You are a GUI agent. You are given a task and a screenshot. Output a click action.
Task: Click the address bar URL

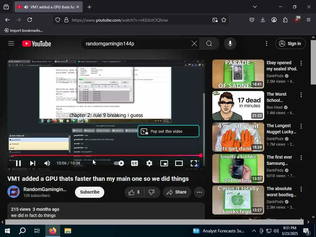[x=120, y=20]
